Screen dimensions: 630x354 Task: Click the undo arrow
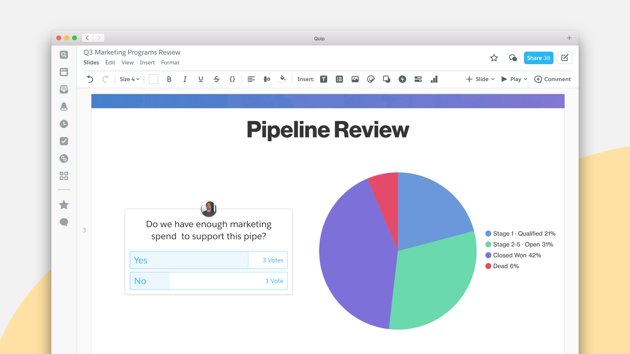pyautogui.click(x=90, y=79)
